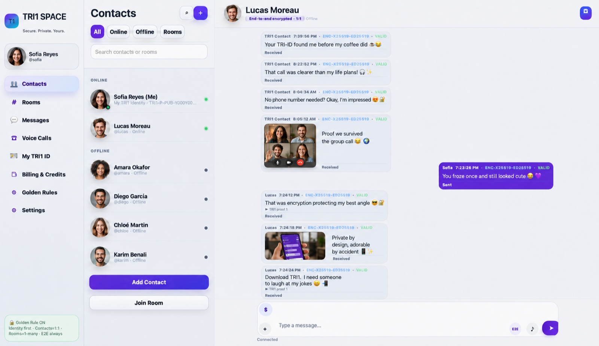Select the Rooms filter tab
The width and height of the screenshot is (599, 346).
[x=173, y=32]
